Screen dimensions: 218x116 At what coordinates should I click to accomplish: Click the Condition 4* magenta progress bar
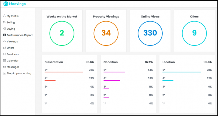click(112, 80)
